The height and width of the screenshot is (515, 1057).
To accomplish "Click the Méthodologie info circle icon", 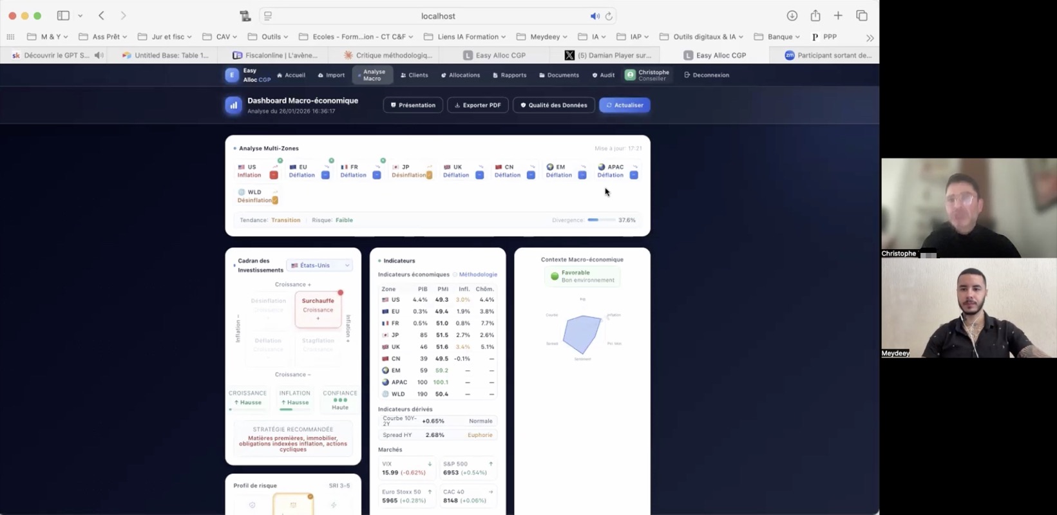I will [455, 275].
